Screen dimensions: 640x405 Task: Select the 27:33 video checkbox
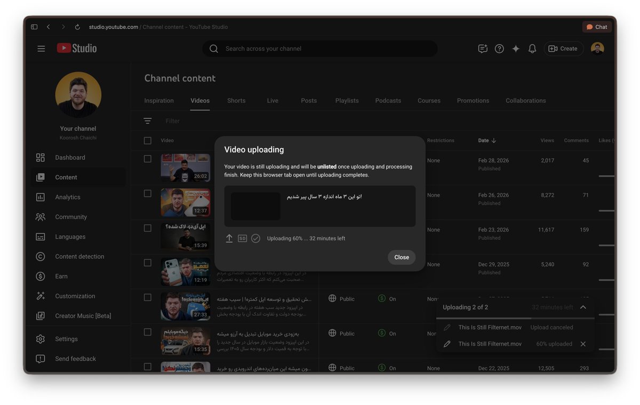[x=148, y=297]
